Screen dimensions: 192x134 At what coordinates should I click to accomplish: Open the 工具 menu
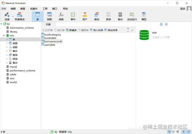(x=45, y=9)
